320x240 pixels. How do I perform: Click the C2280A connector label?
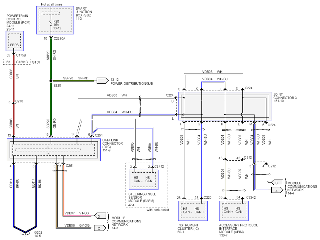(x=60, y=39)
